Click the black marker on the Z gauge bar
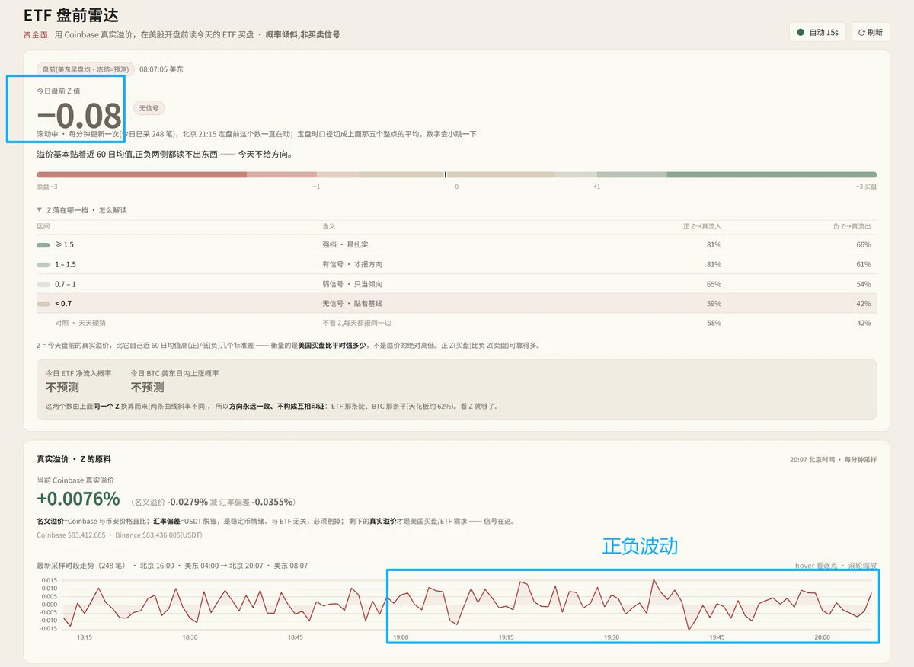The width and height of the screenshot is (914, 667). click(x=446, y=174)
